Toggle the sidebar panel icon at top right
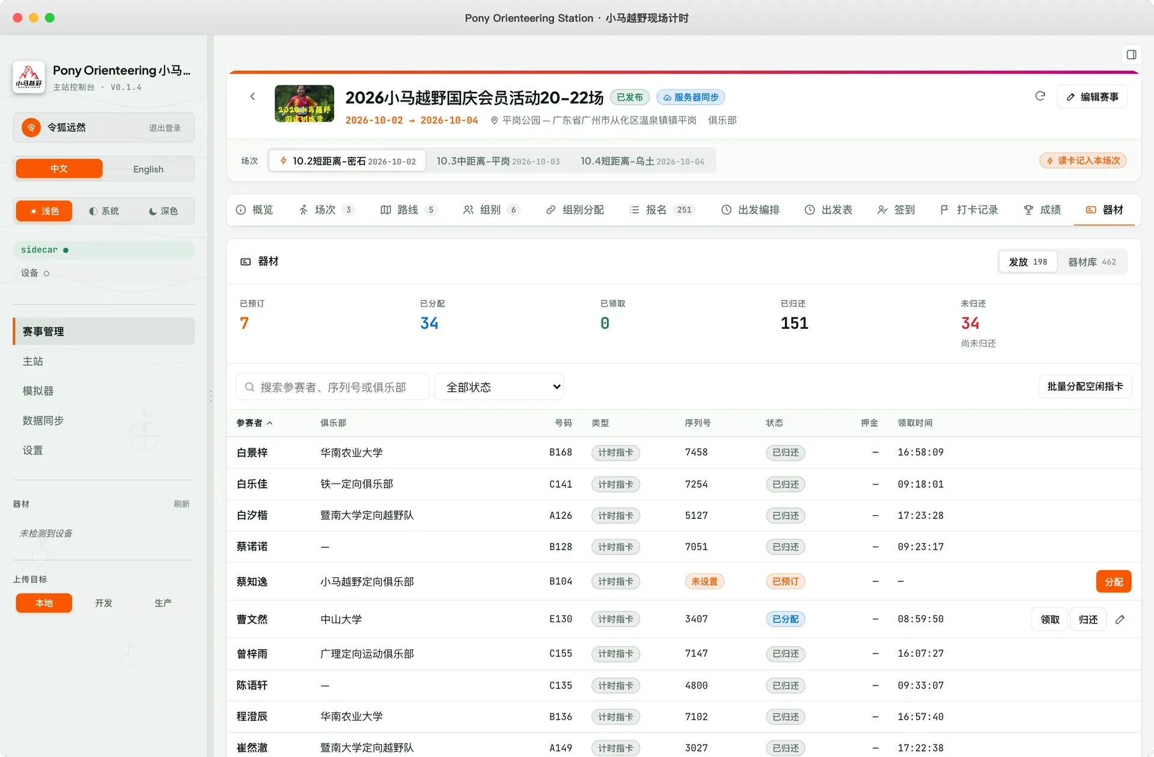 point(1131,55)
